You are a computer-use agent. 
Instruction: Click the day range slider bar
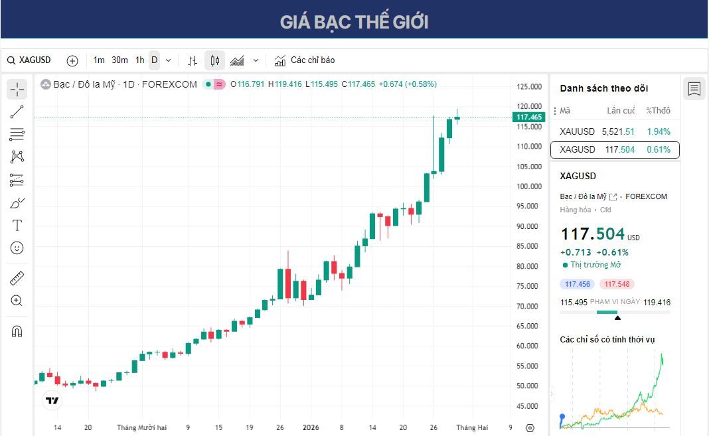[x=615, y=312]
